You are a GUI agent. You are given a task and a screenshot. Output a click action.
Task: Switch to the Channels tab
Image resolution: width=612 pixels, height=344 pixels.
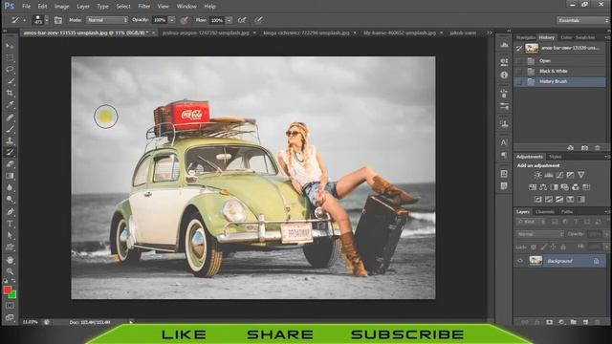pos(545,212)
